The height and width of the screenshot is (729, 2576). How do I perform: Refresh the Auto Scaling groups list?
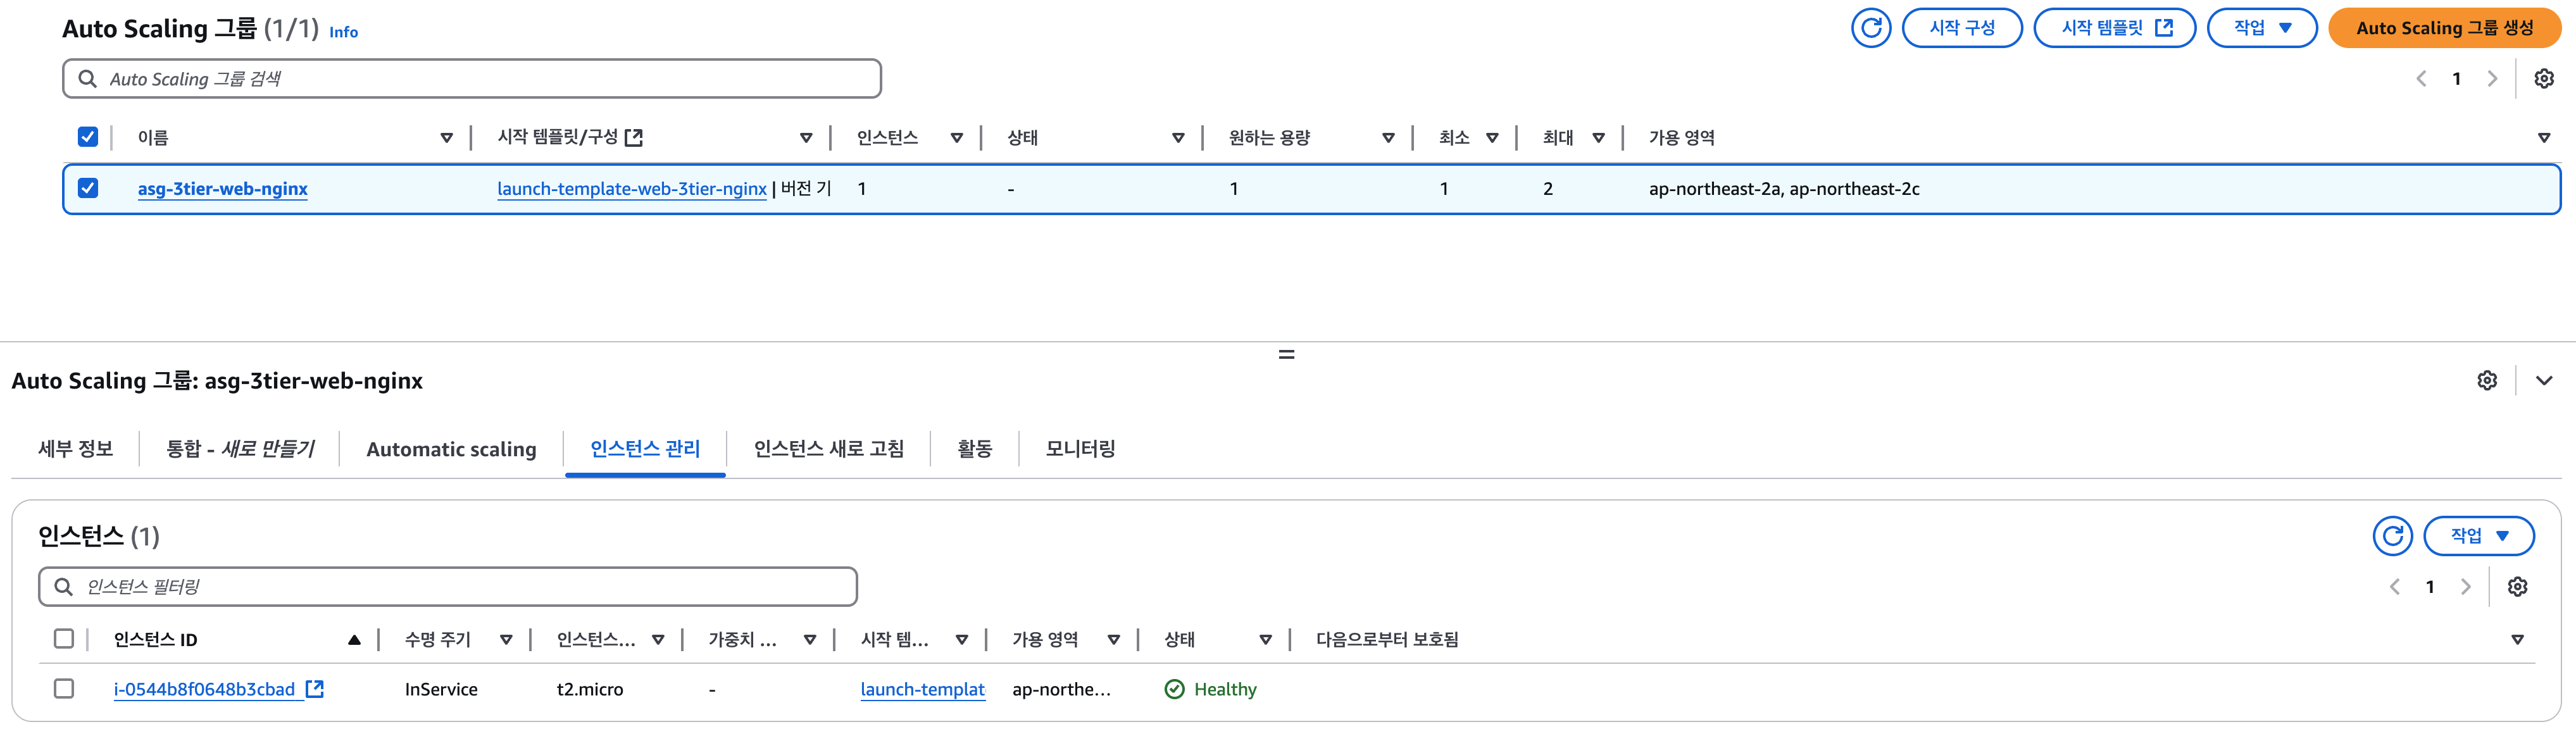(x=1870, y=28)
